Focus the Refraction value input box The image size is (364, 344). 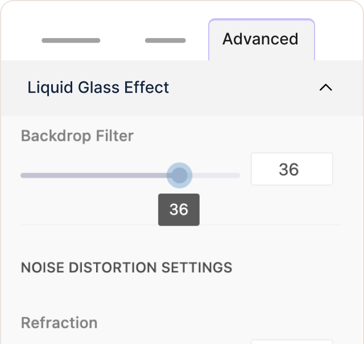[291, 341]
